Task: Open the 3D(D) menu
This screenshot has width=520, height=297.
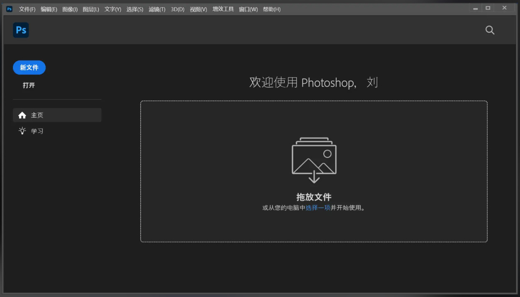Action: 178,9
